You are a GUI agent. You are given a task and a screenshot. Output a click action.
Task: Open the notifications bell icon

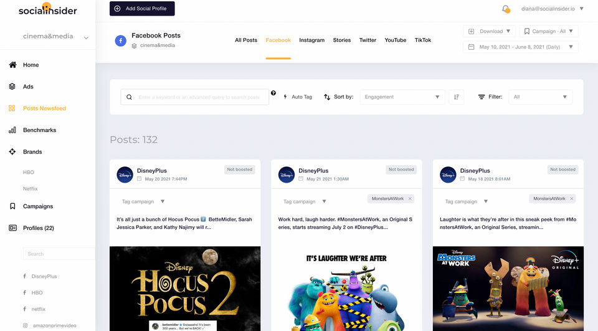(x=506, y=9)
